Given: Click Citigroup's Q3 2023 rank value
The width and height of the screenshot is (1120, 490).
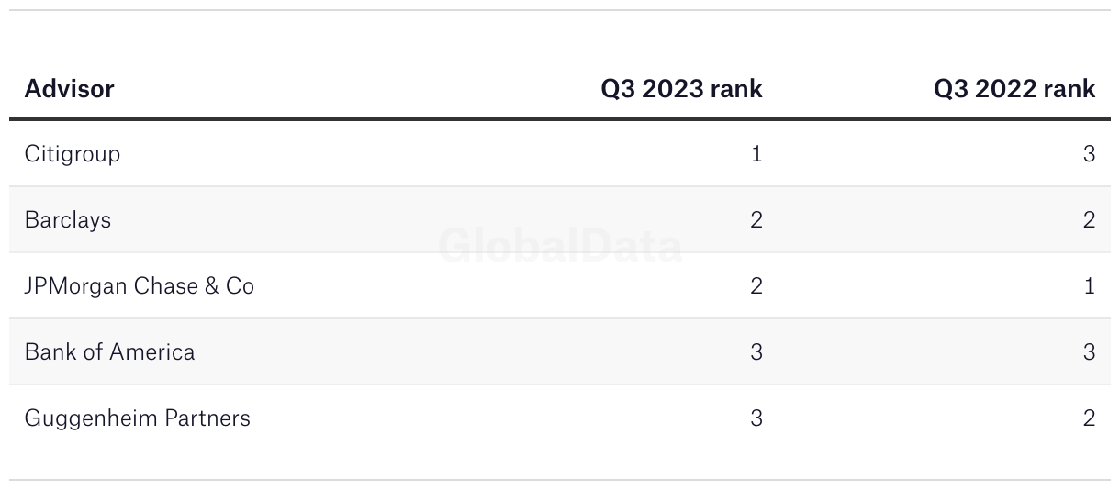Looking at the screenshot, I should 756,154.
